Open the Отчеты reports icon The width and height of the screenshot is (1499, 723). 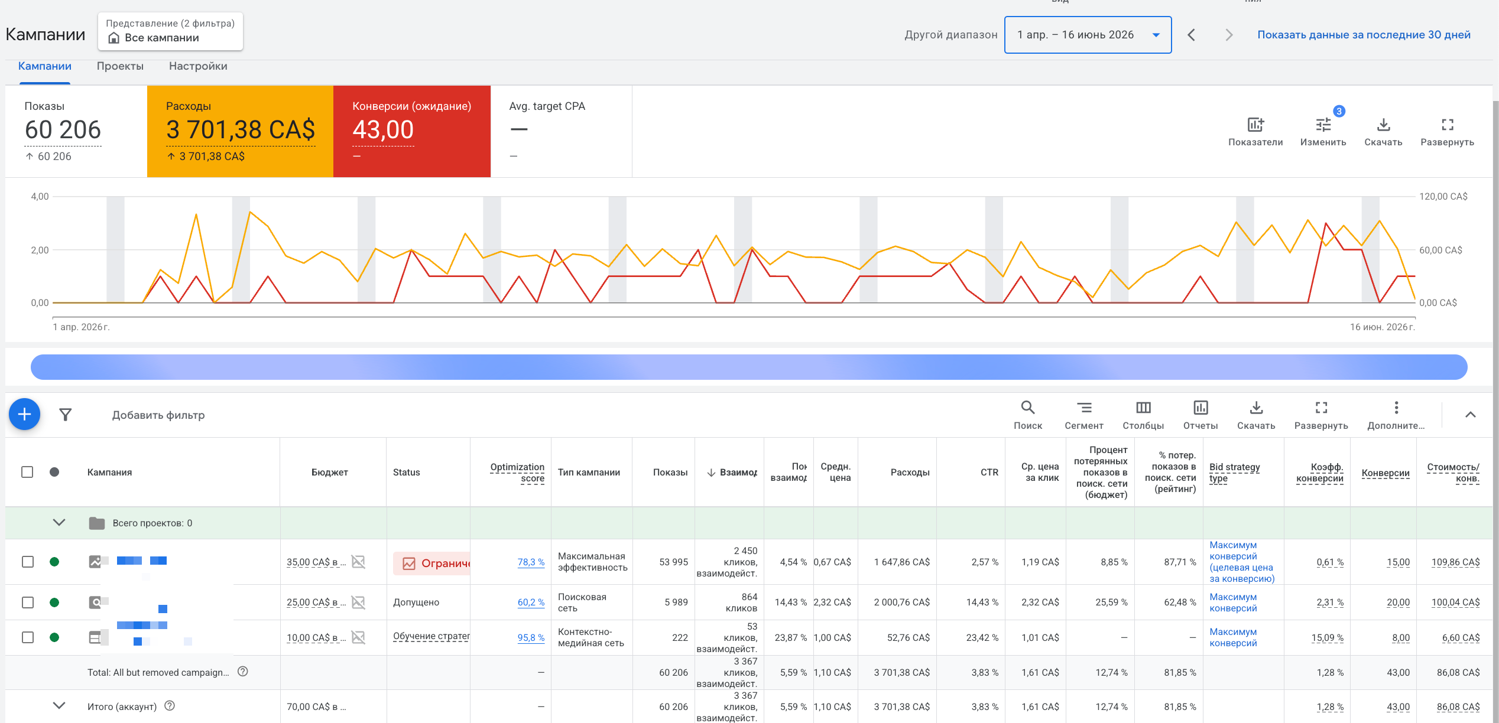point(1201,408)
